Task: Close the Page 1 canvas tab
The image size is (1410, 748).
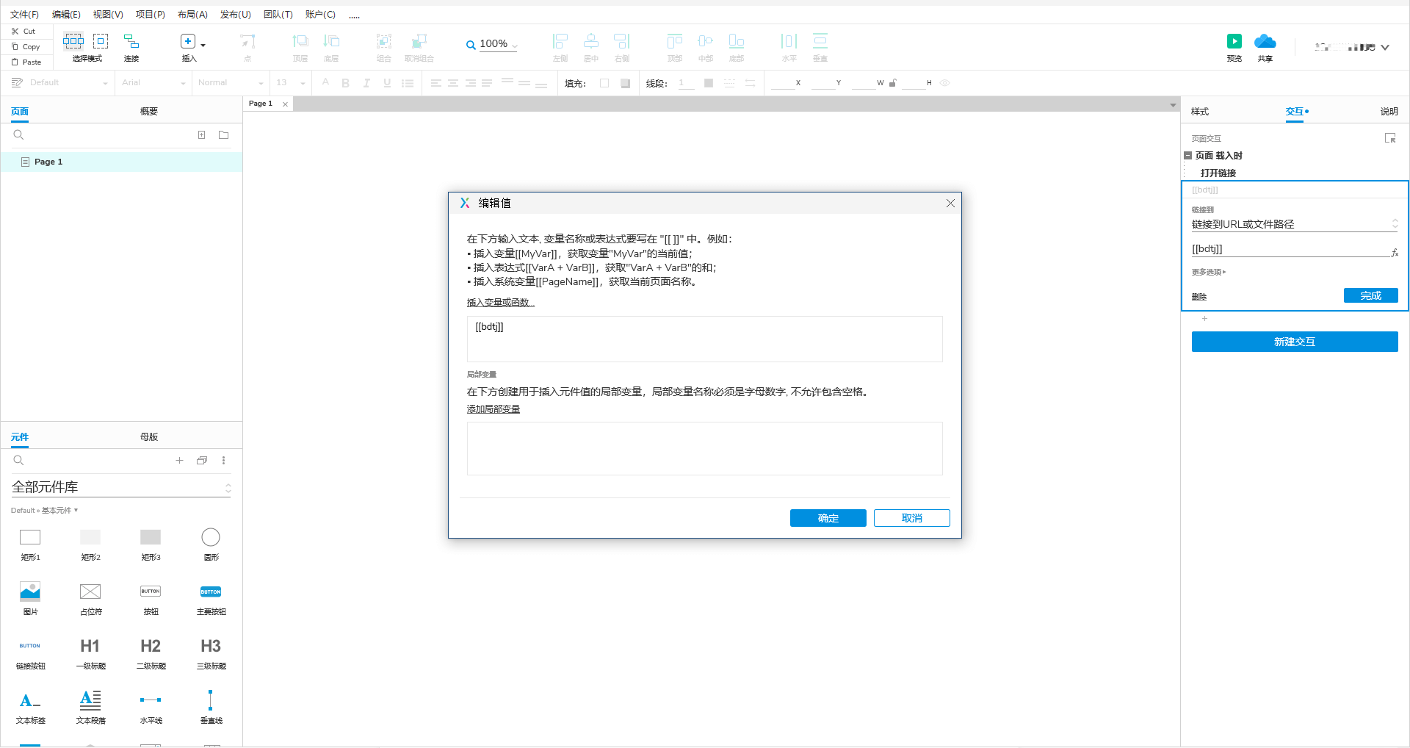Action: click(285, 104)
